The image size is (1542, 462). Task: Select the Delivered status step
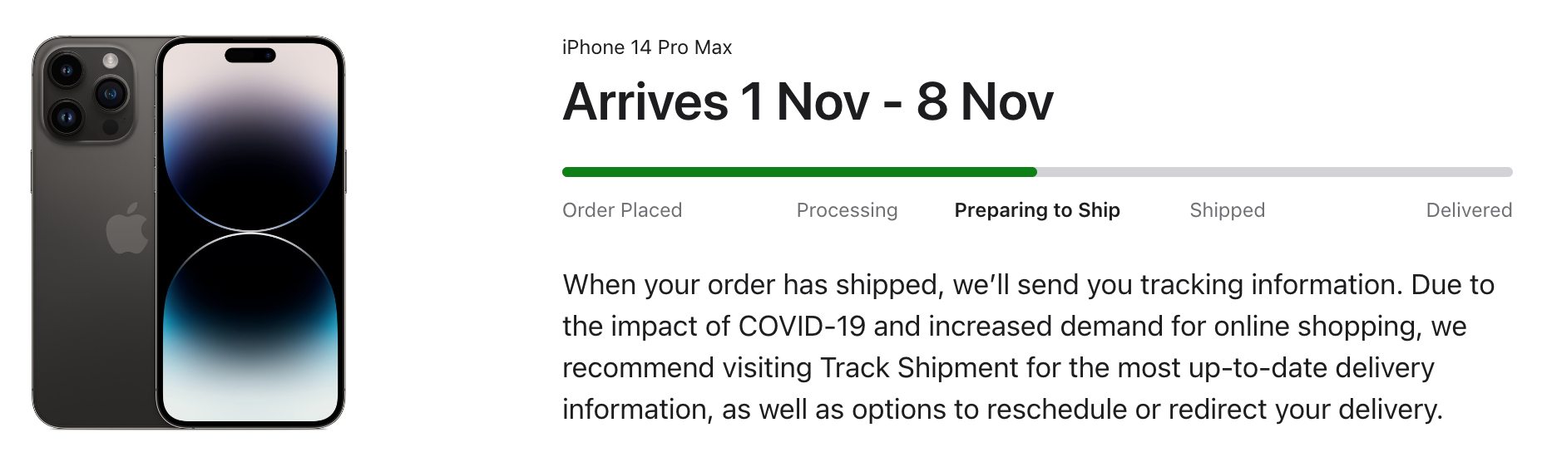point(1469,210)
